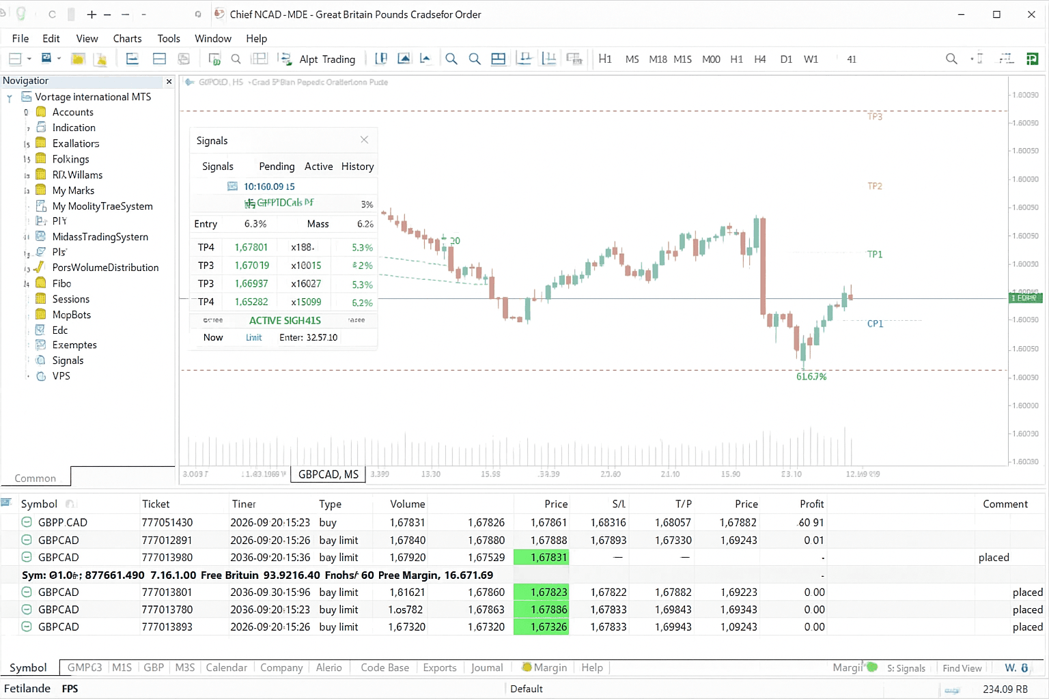
Task: Switch to Pending tab in Signals popup
Action: tap(277, 167)
